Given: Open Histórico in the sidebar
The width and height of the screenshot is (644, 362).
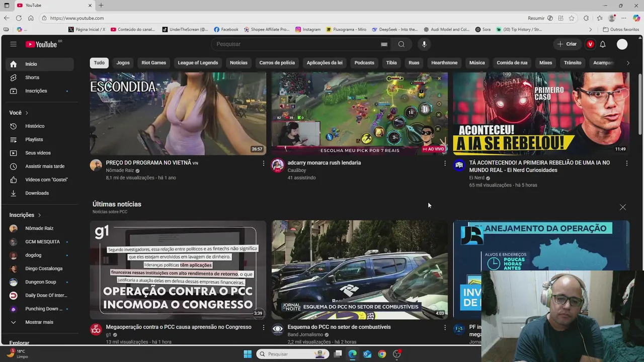Looking at the screenshot, I should (x=40, y=126).
